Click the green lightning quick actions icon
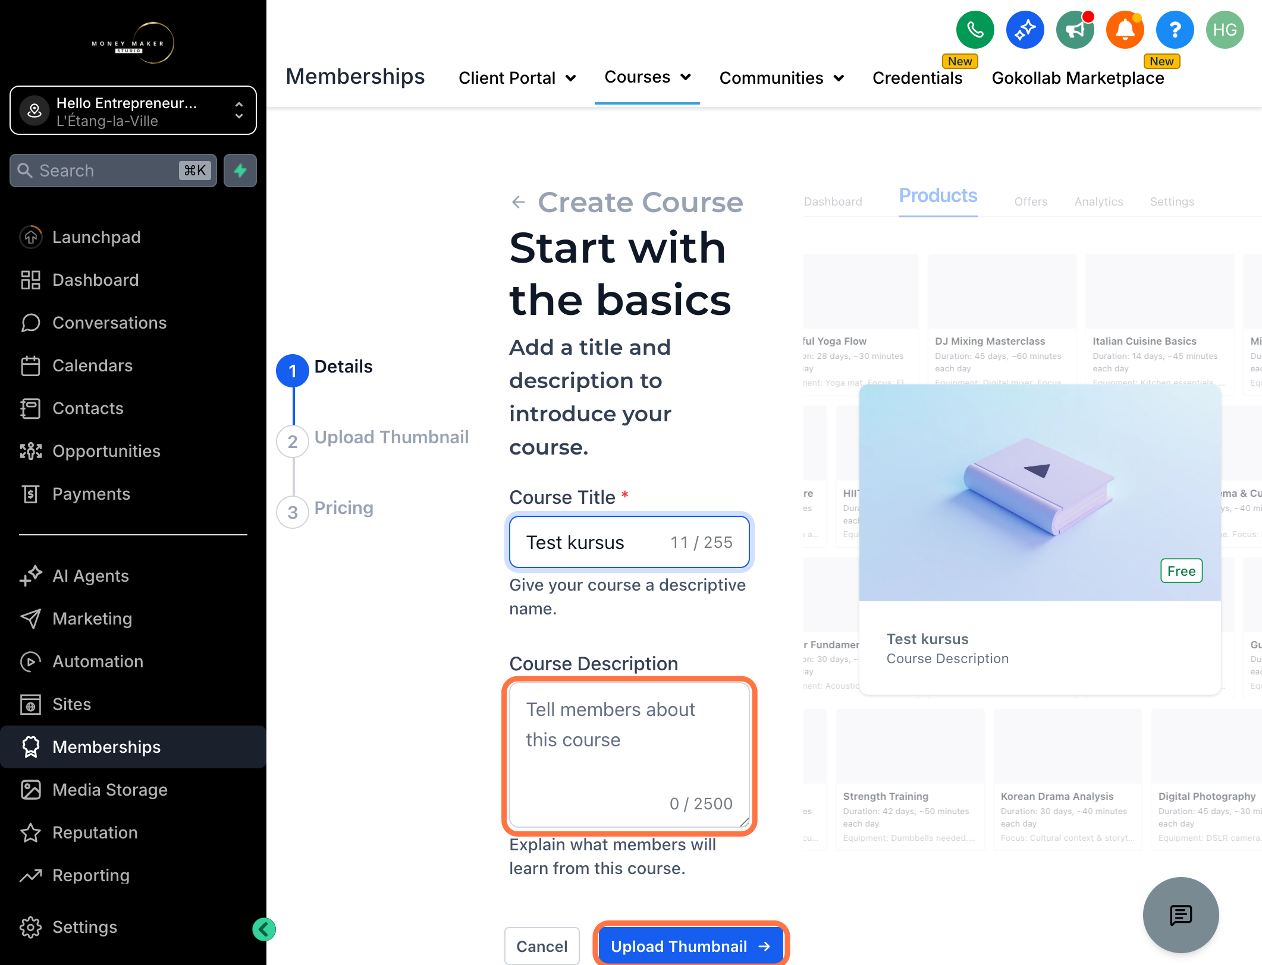 tap(240, 171)
